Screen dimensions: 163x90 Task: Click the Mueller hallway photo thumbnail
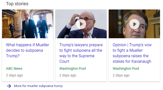point(28,24)
